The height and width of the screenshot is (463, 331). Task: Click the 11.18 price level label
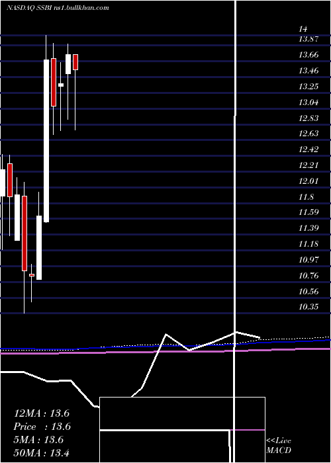(308, 244)
